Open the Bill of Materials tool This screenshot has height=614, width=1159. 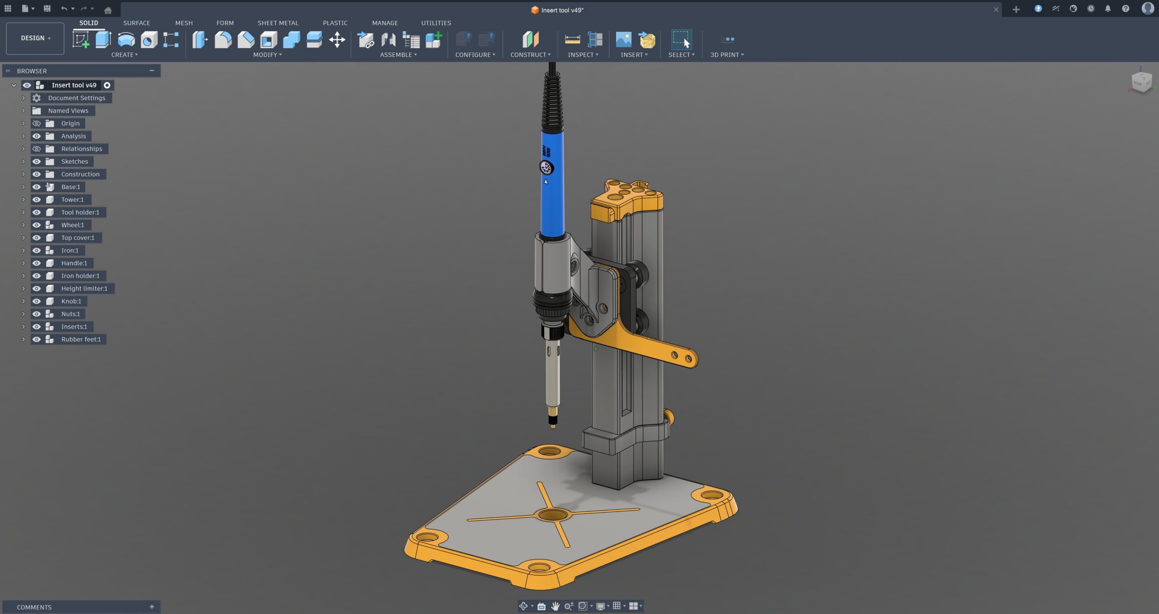point(411,40)
